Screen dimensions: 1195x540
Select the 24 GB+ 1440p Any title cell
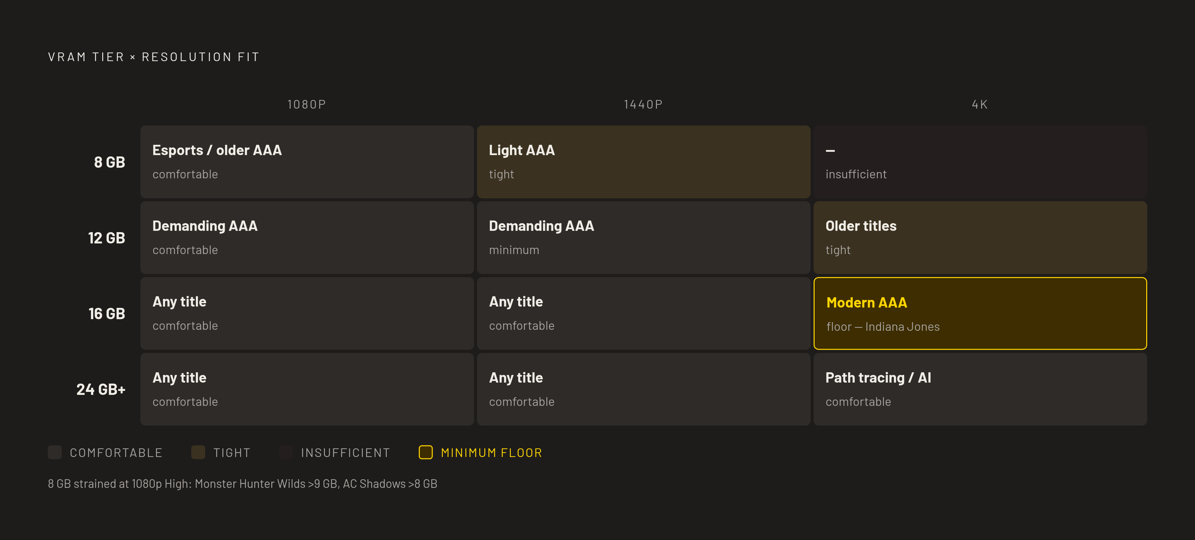tap(643, 389)
